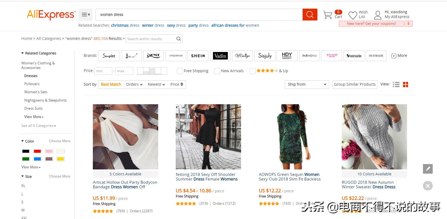Open the Newest sort dropdown
The height and width of the screenshot is (219, 447).
pos(156,84)
